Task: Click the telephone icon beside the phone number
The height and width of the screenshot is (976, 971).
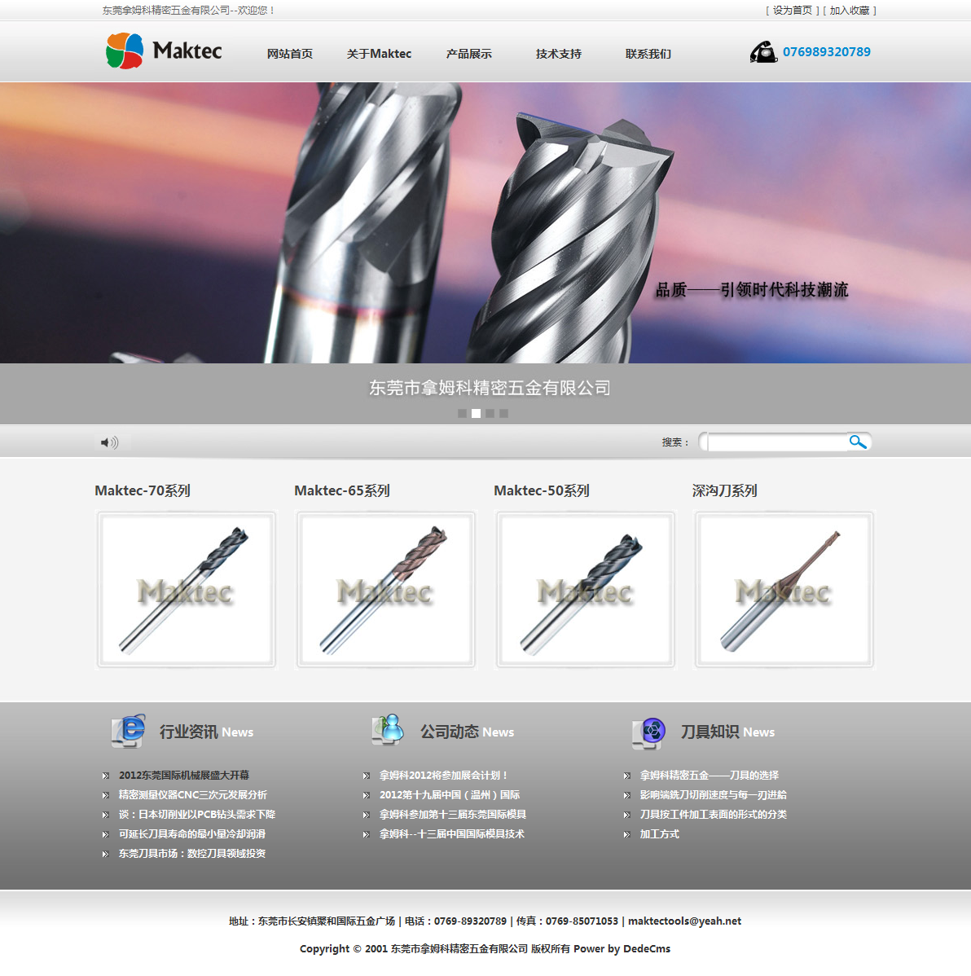Action: 763,52
